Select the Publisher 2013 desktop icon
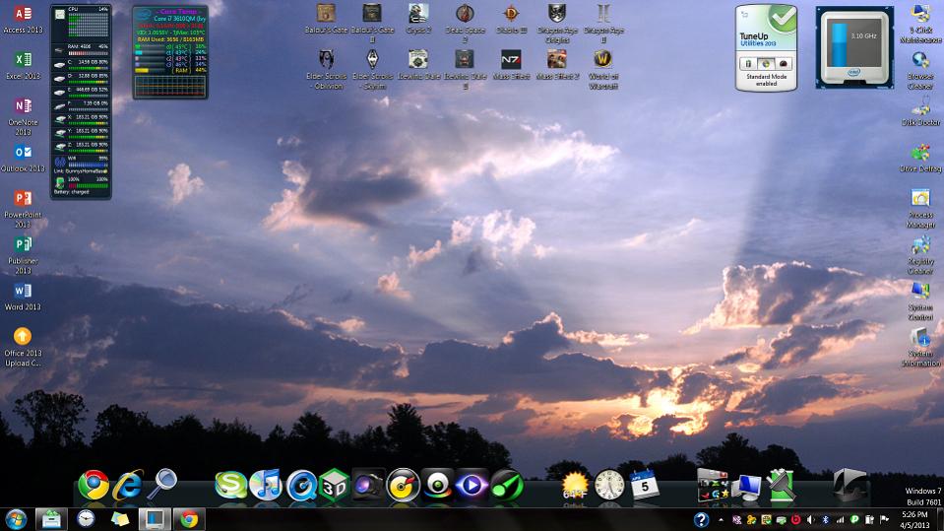Screen dimensions: 944x531 (23, 255)
